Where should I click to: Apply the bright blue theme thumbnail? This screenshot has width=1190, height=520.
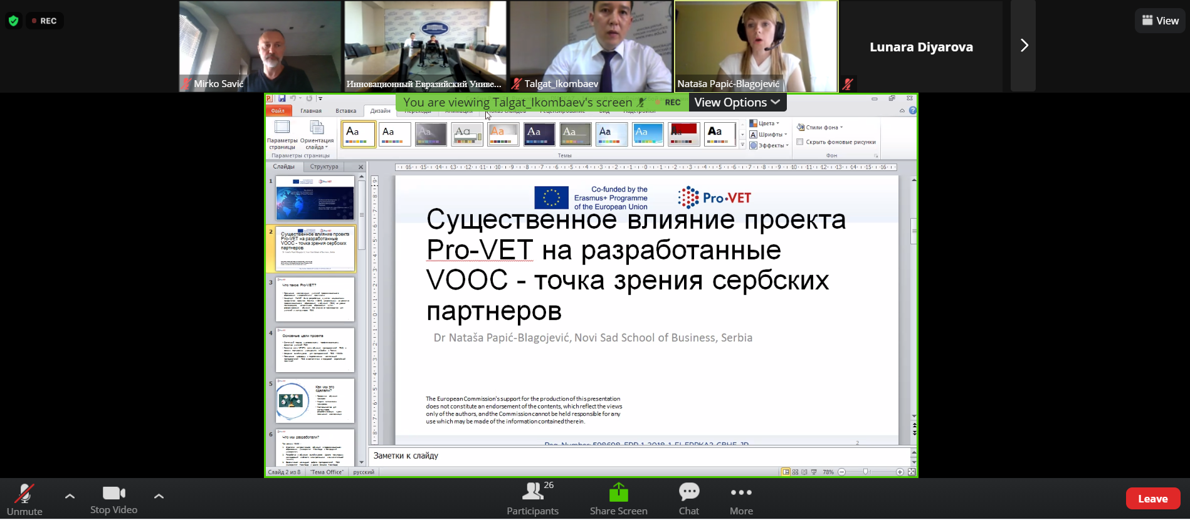click(x=648, y=134)
